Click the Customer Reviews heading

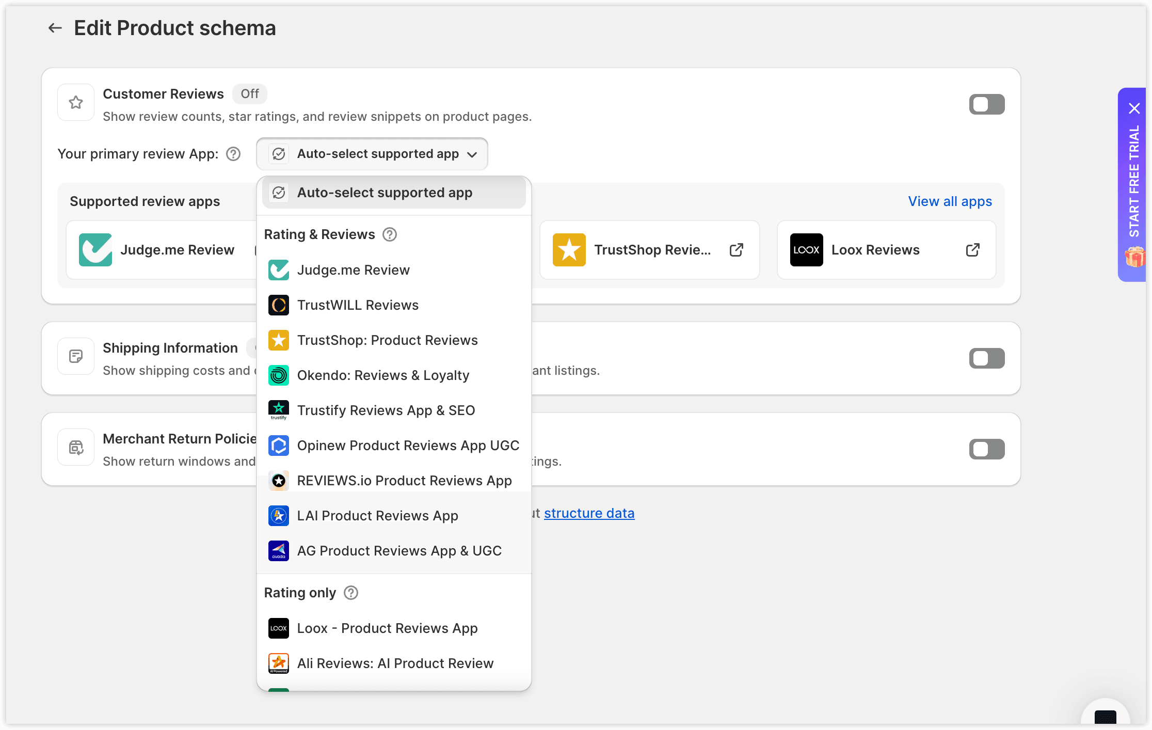163,94
